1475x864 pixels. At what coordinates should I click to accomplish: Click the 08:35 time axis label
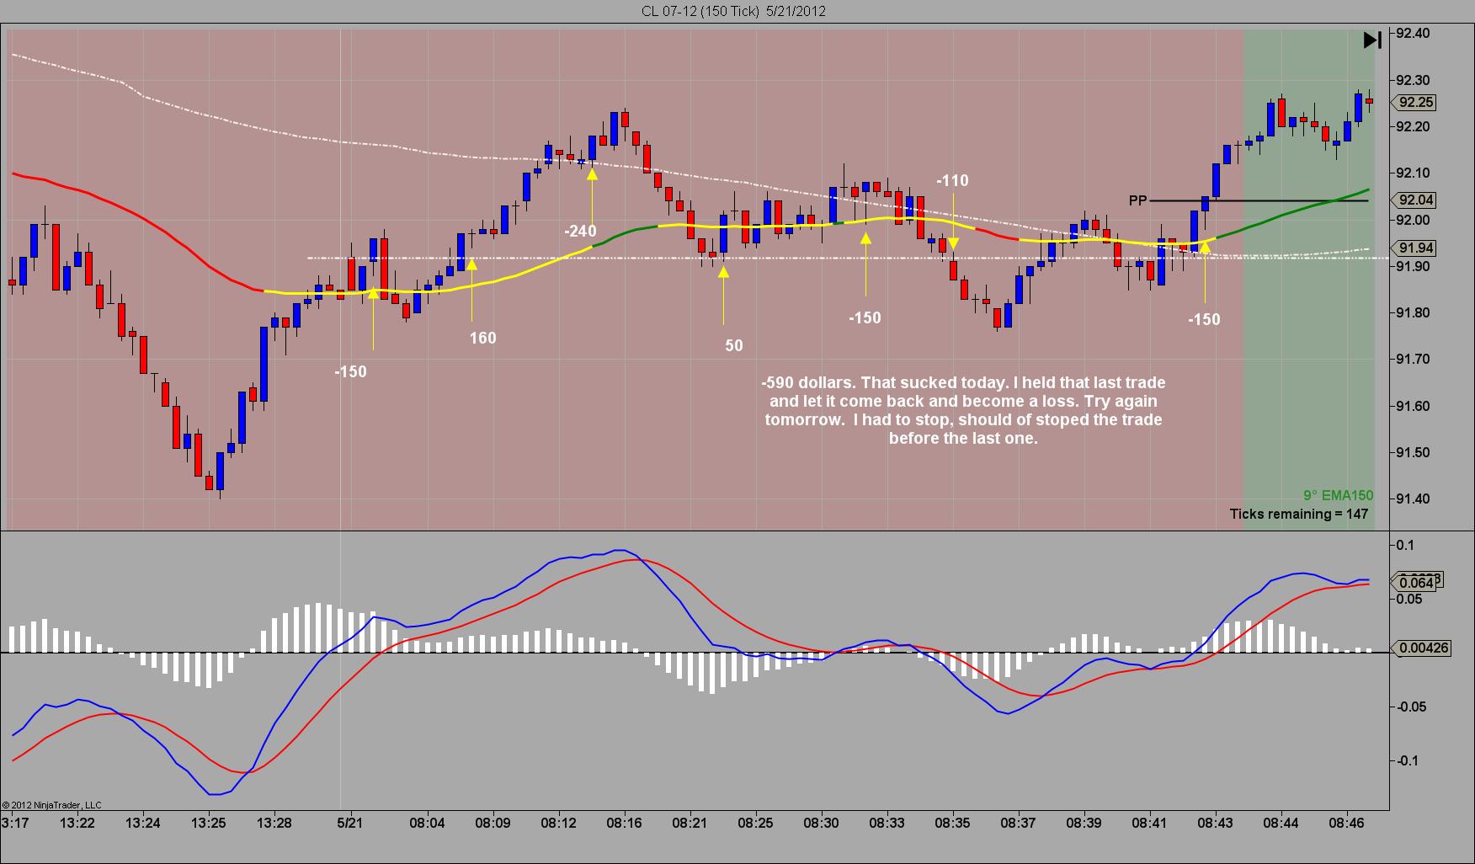point(952,823)
